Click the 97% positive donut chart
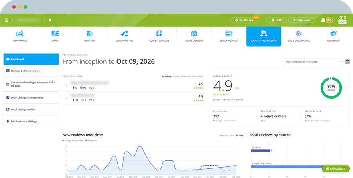The image size is (353, 178). 331,88
